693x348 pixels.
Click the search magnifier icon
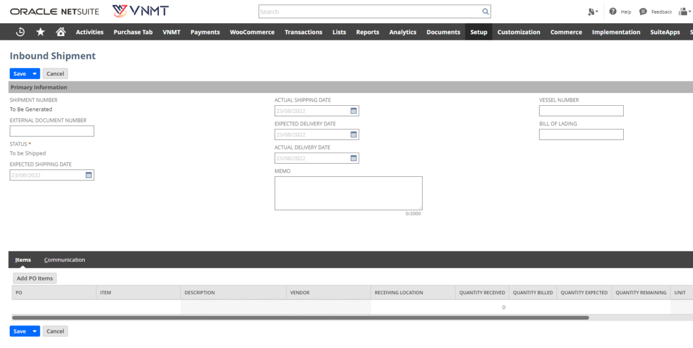point(485,11)
